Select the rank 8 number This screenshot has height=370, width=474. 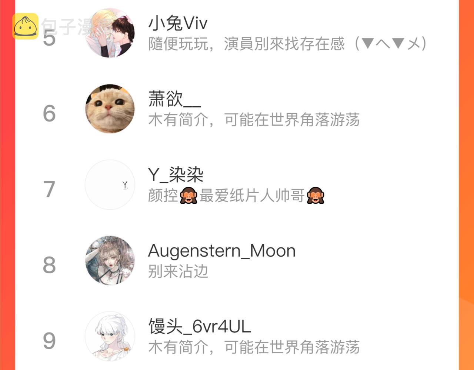pyautogui.click(x=49, y=265)
